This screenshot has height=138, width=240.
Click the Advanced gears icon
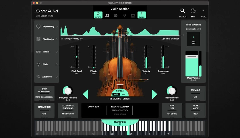[38, 76]
